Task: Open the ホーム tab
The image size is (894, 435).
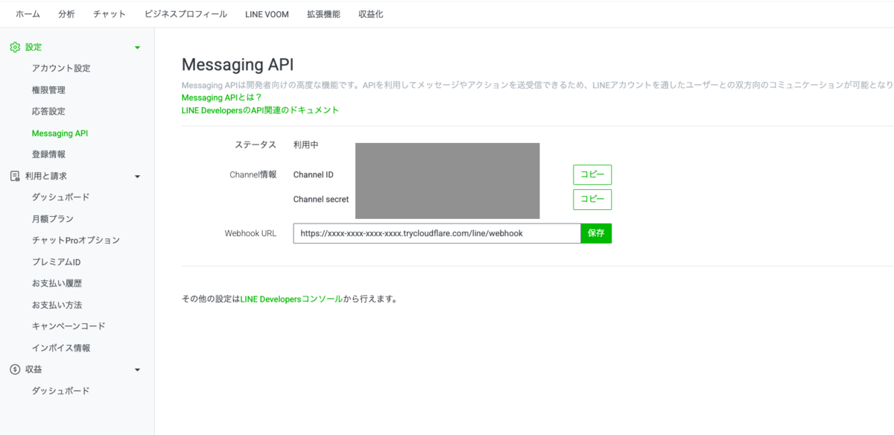Action: coord(28,14)
